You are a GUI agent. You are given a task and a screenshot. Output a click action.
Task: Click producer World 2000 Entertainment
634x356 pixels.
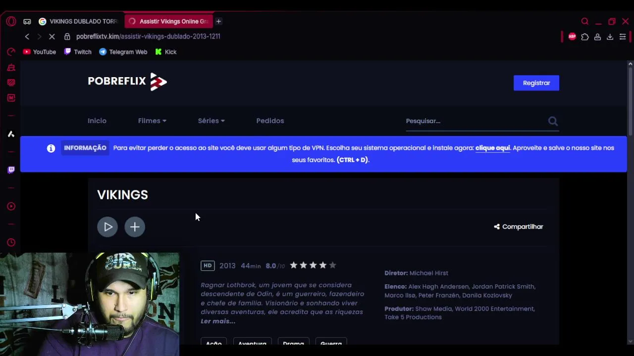click(495, 309)
